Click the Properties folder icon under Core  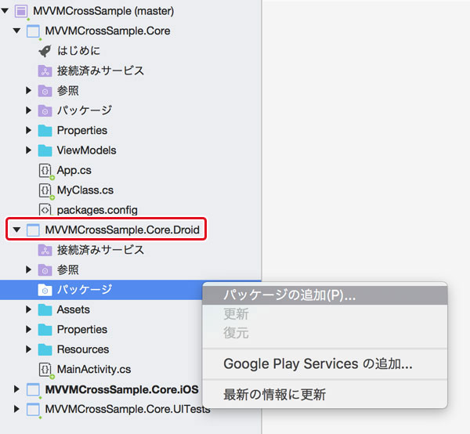coord(45,130)
